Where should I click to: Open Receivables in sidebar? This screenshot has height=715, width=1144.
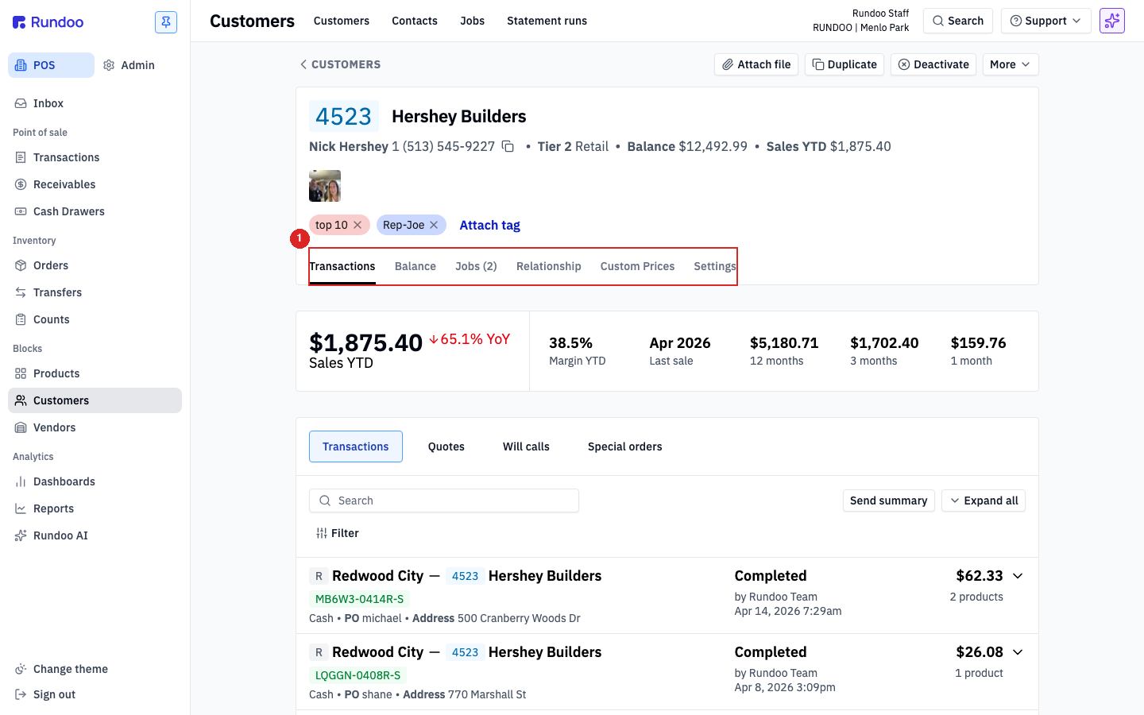[x=95, y=184]
